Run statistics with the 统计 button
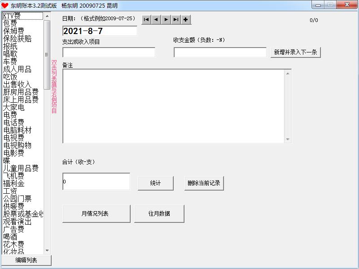 155,183
